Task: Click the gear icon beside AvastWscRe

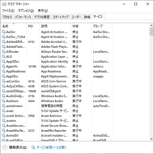Action: (x=3, y=131)
